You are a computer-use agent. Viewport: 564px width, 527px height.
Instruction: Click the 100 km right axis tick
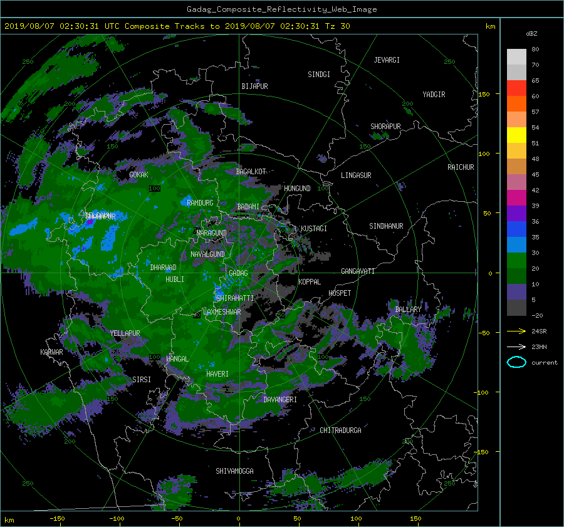pos(484,154)
